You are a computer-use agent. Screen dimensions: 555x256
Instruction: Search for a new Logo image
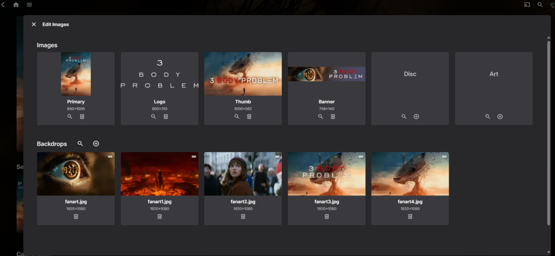click(154, 116)
